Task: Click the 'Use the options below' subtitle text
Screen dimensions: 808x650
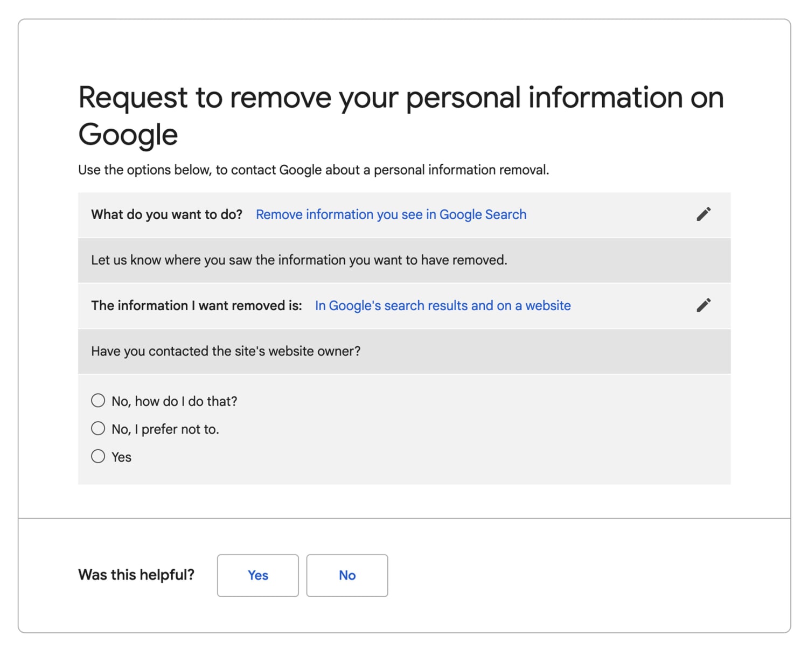Action: coord(313,170)
